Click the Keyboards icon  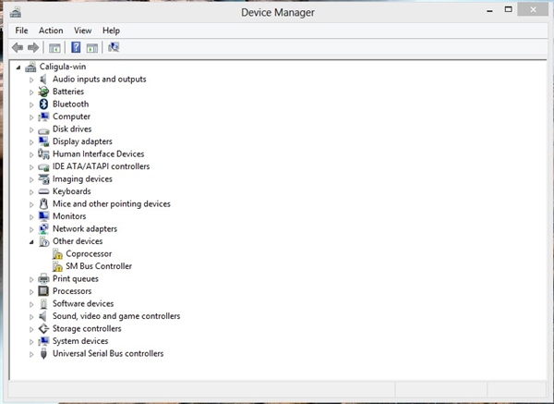click(43, 191)
